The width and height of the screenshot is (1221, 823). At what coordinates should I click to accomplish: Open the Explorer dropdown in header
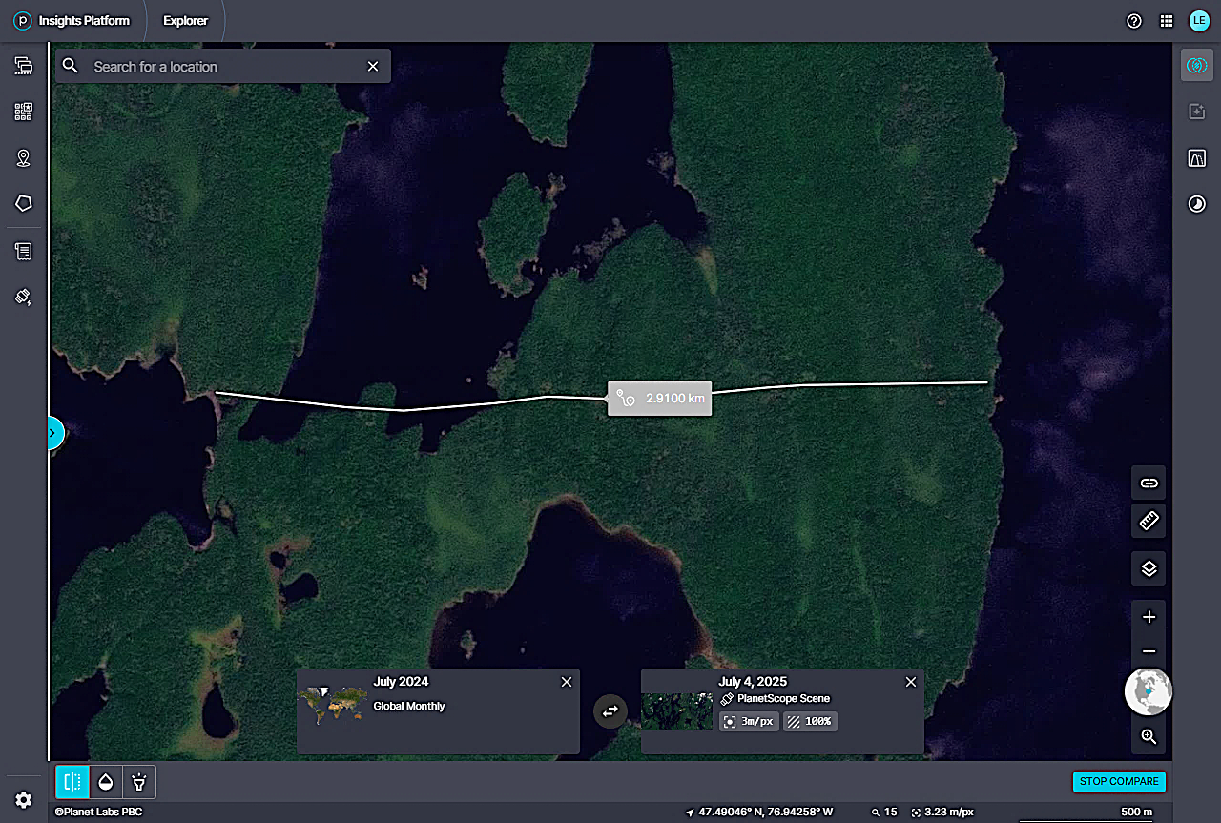pos(185,21)
